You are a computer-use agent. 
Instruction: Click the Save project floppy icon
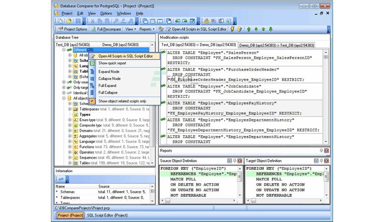78,21
